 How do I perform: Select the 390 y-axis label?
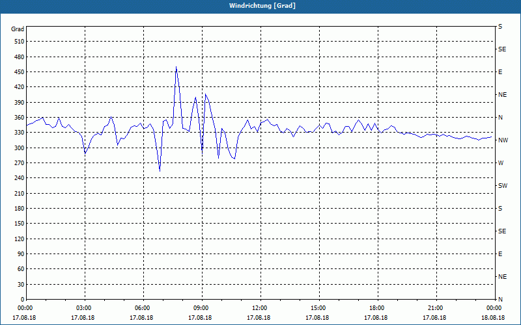(x=20, y=103)
